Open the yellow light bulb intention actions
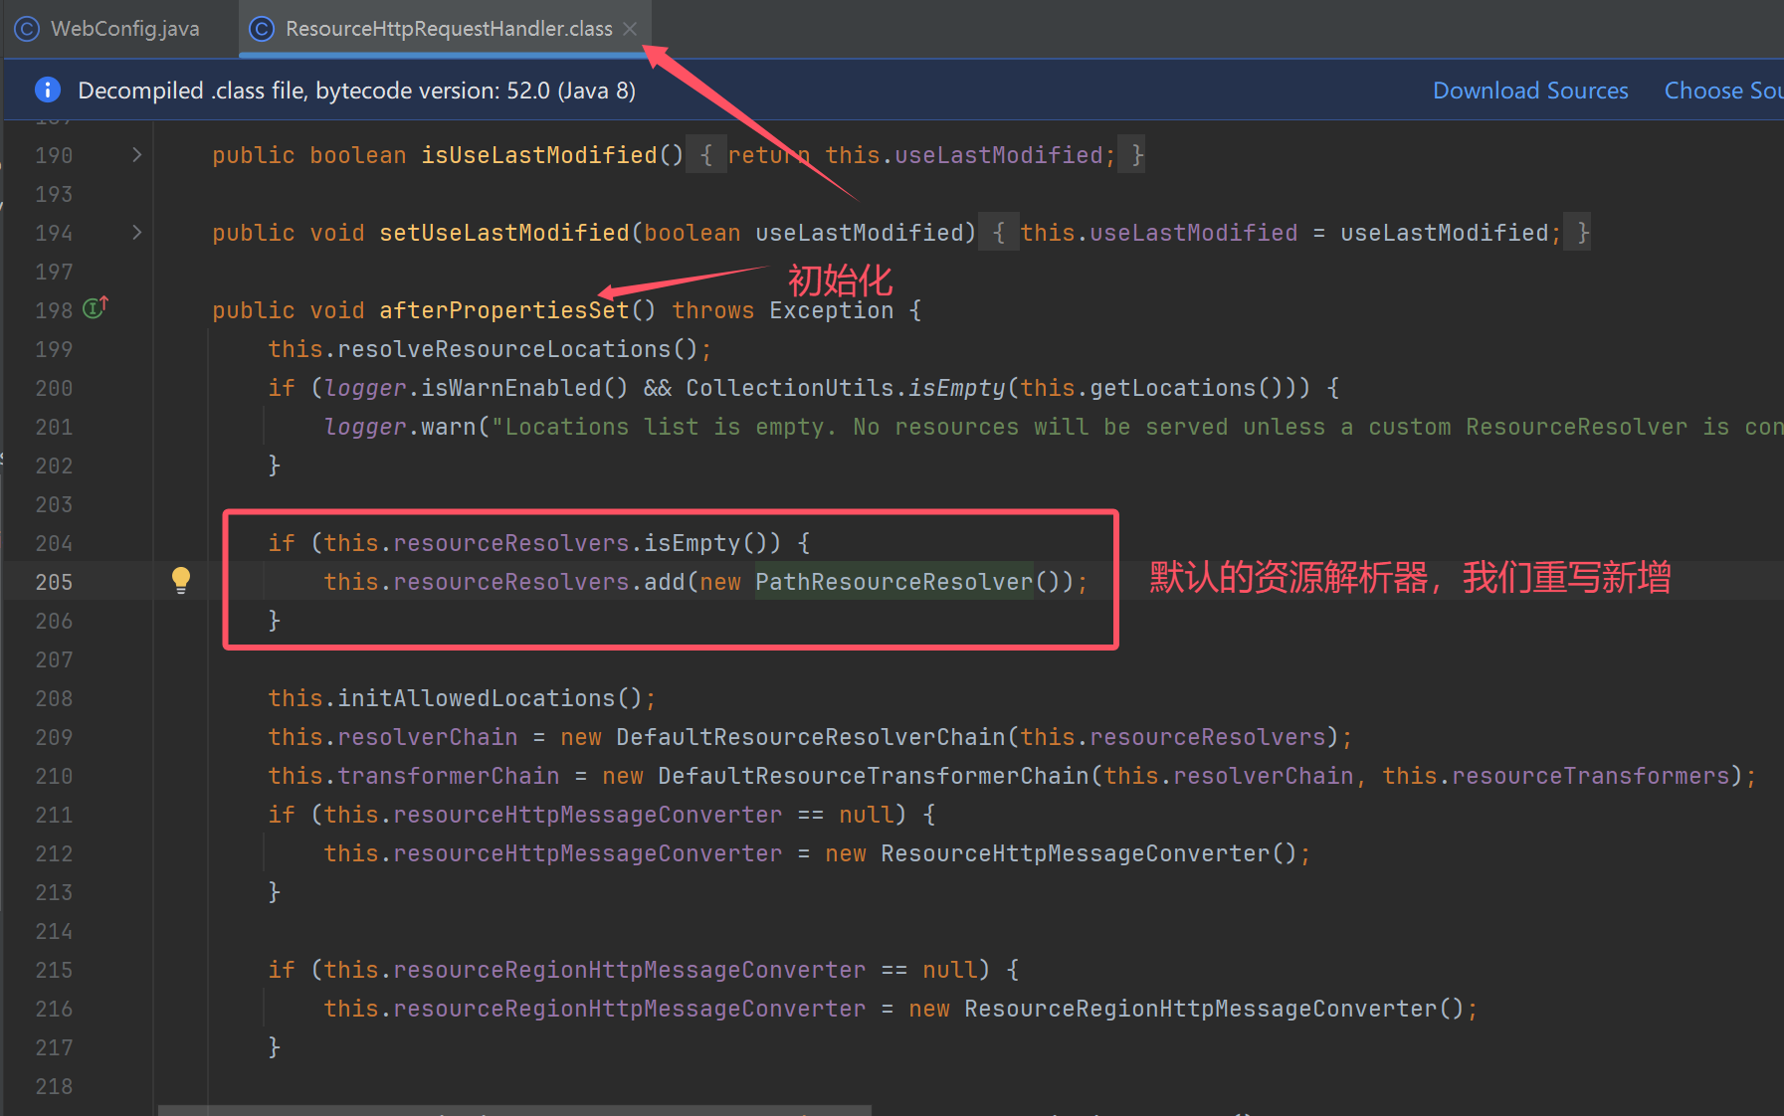Screen dimensions: 1784x1116 181,580
